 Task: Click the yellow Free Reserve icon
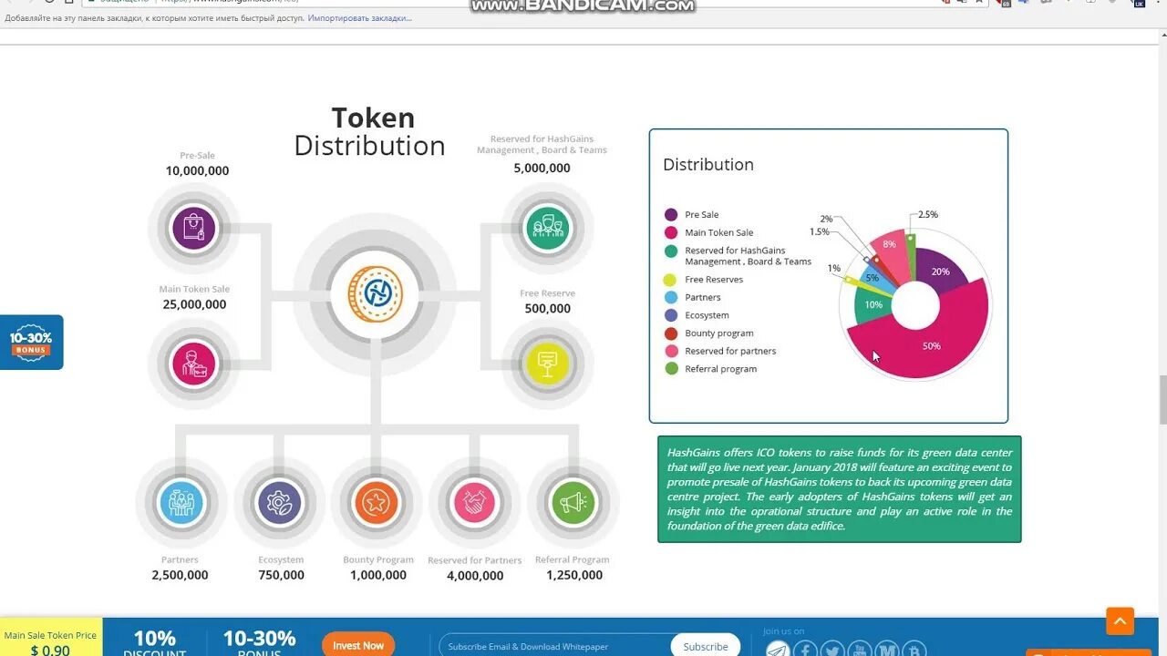coord(547,364)
